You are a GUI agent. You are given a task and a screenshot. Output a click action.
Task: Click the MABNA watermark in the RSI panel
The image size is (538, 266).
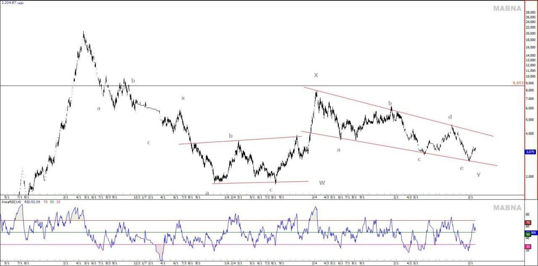[507, 208]
